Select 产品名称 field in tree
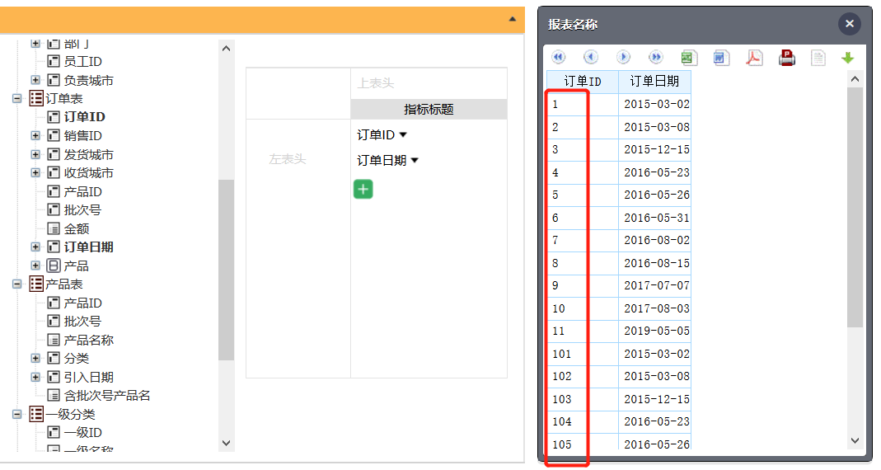881x470 pixels. pyautogui.click(x=88, y=340)
